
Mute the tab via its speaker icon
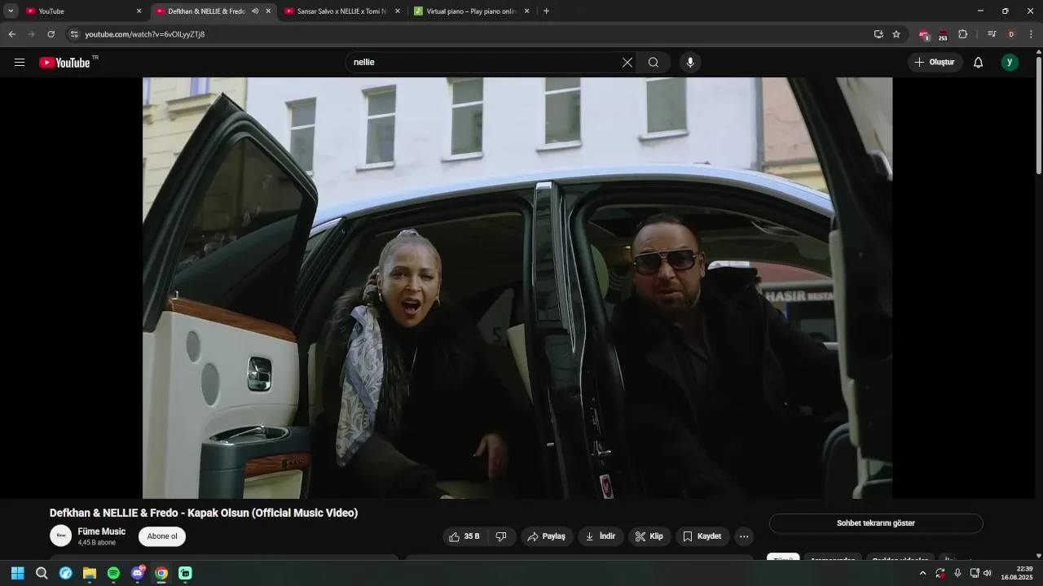[255, 11]
